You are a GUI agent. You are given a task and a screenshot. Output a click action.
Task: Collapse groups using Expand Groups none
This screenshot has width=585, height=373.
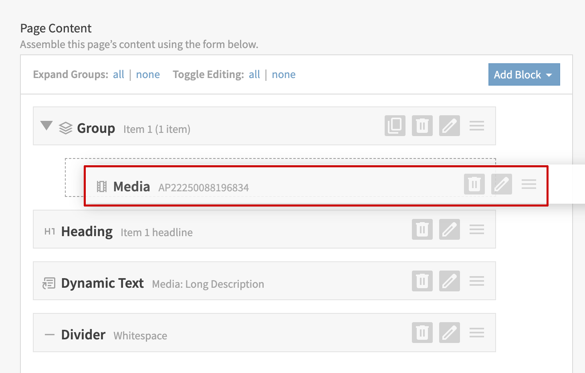(148, 75)
